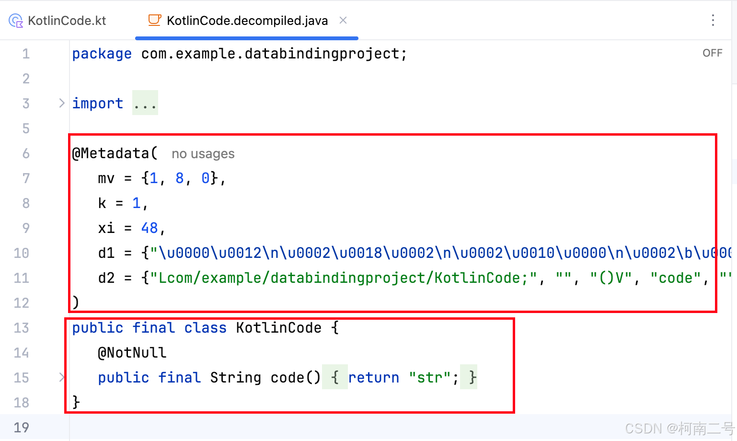
Task: Select the KotlinCode.decompiled.java tab
Action: [x=247, y=20]
